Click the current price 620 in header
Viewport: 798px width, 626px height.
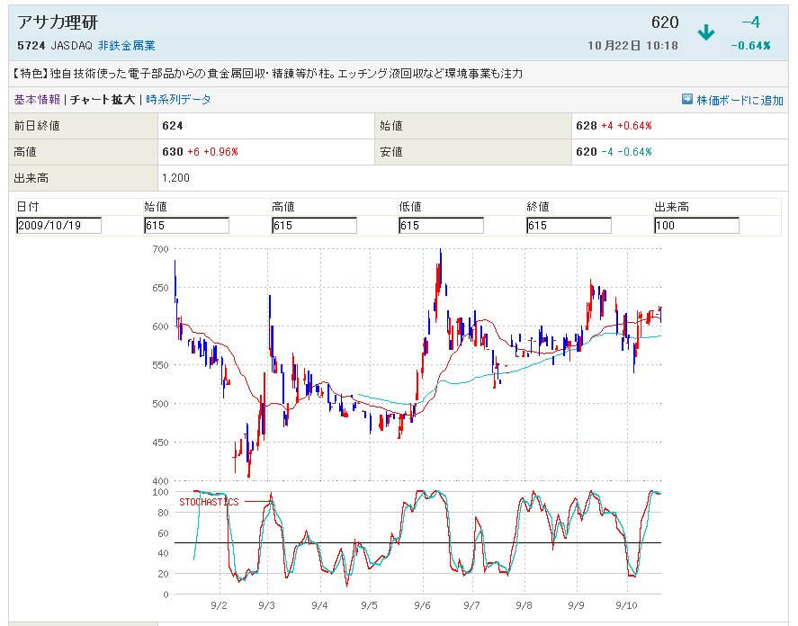point(665,23)
